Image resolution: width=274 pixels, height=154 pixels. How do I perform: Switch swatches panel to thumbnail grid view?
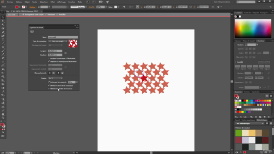[271, 96]
